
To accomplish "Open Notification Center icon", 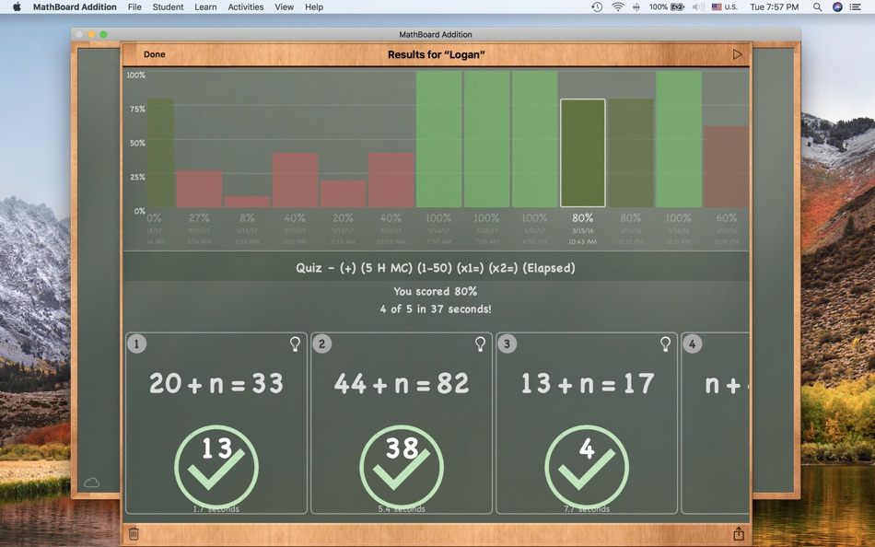I will 855,6.
